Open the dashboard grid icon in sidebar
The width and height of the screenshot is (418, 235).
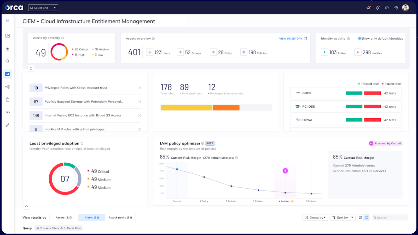click(8, 36)
